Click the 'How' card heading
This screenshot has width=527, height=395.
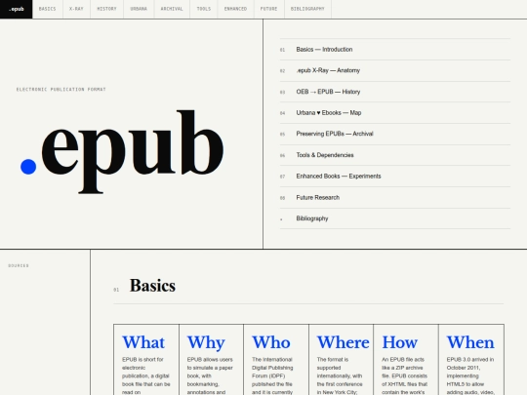coord(399,342)
